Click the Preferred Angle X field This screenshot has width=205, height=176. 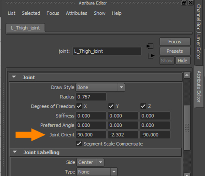[x=91, y=125]
